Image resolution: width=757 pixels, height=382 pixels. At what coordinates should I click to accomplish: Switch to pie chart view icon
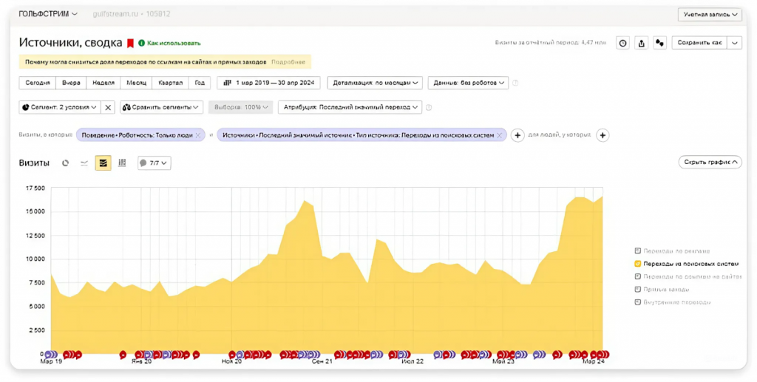(x=65, y=163)
